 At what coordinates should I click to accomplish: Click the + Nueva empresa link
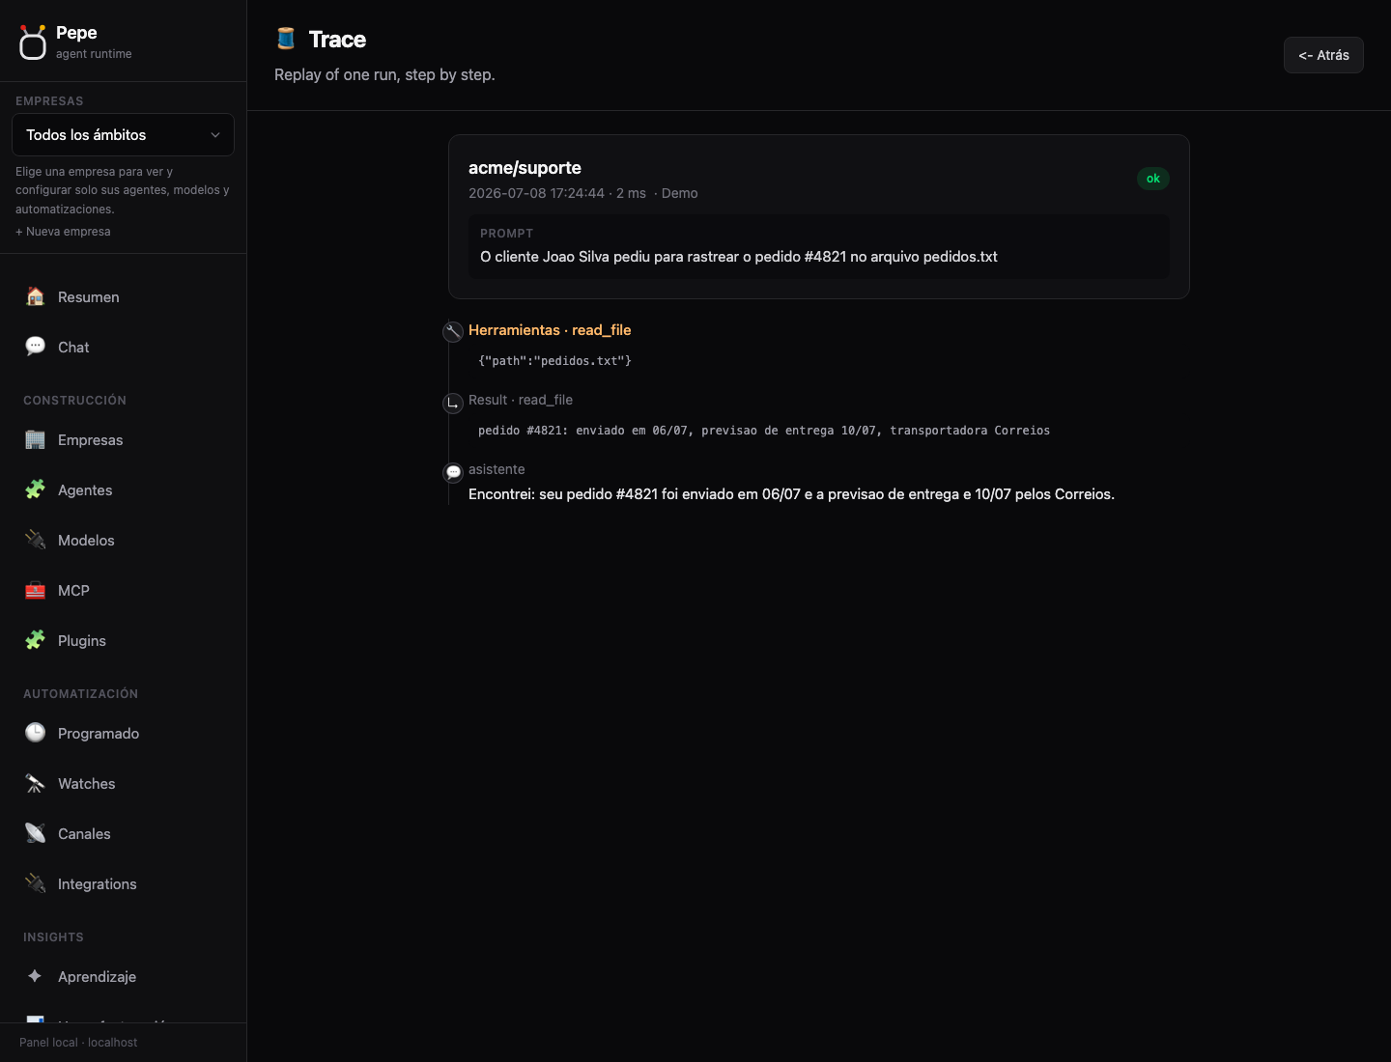point(63,232)
